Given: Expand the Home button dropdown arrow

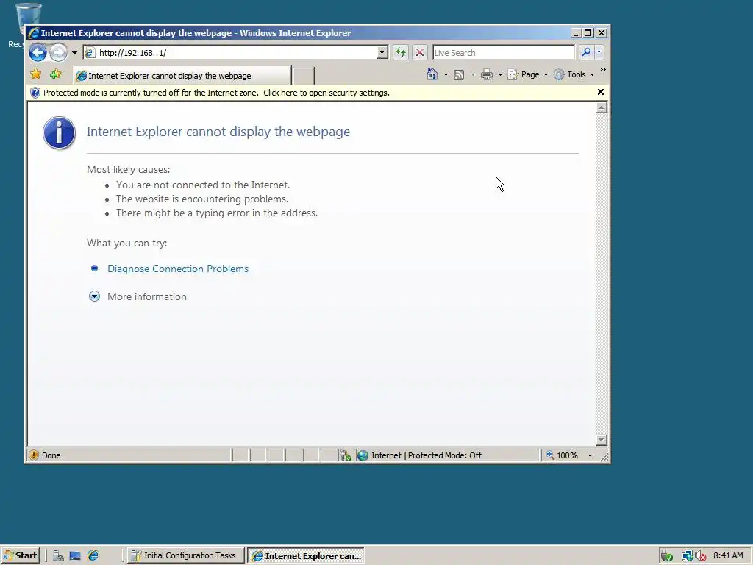Looking at the screenshot, I should [x=446, y=74].
